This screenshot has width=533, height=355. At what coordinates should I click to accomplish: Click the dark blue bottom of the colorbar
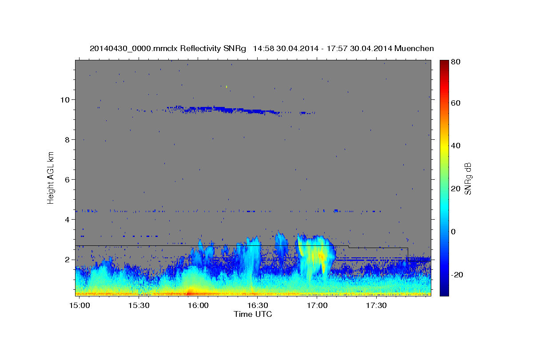point(444,288)
